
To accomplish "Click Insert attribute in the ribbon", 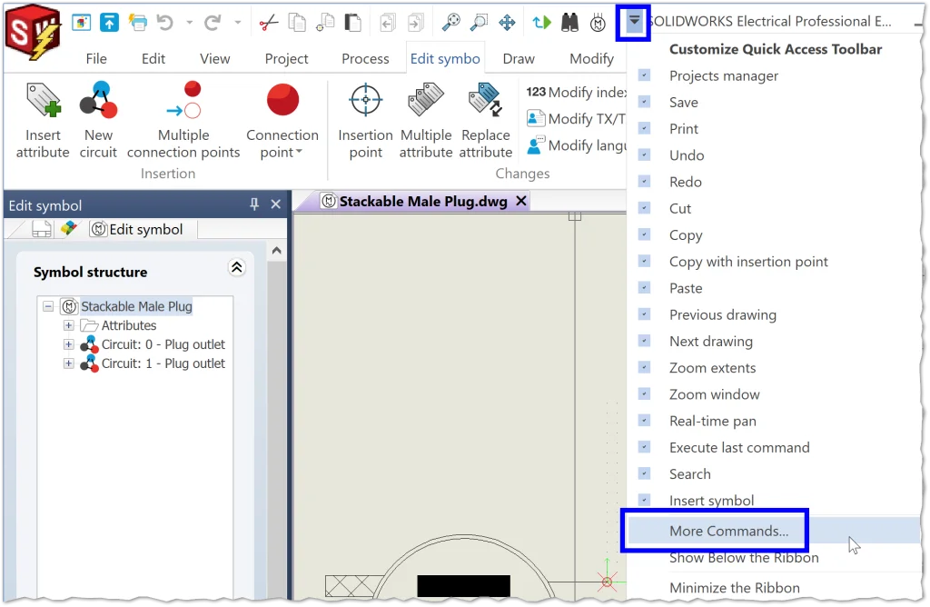I will (x=43, y=120).
